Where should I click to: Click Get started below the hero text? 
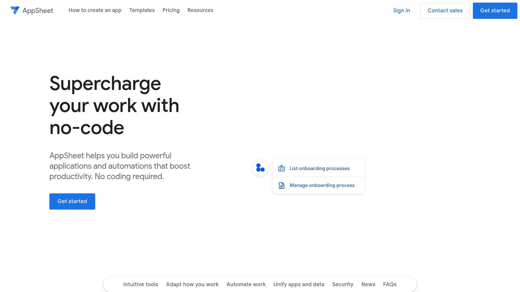[72, 201]
